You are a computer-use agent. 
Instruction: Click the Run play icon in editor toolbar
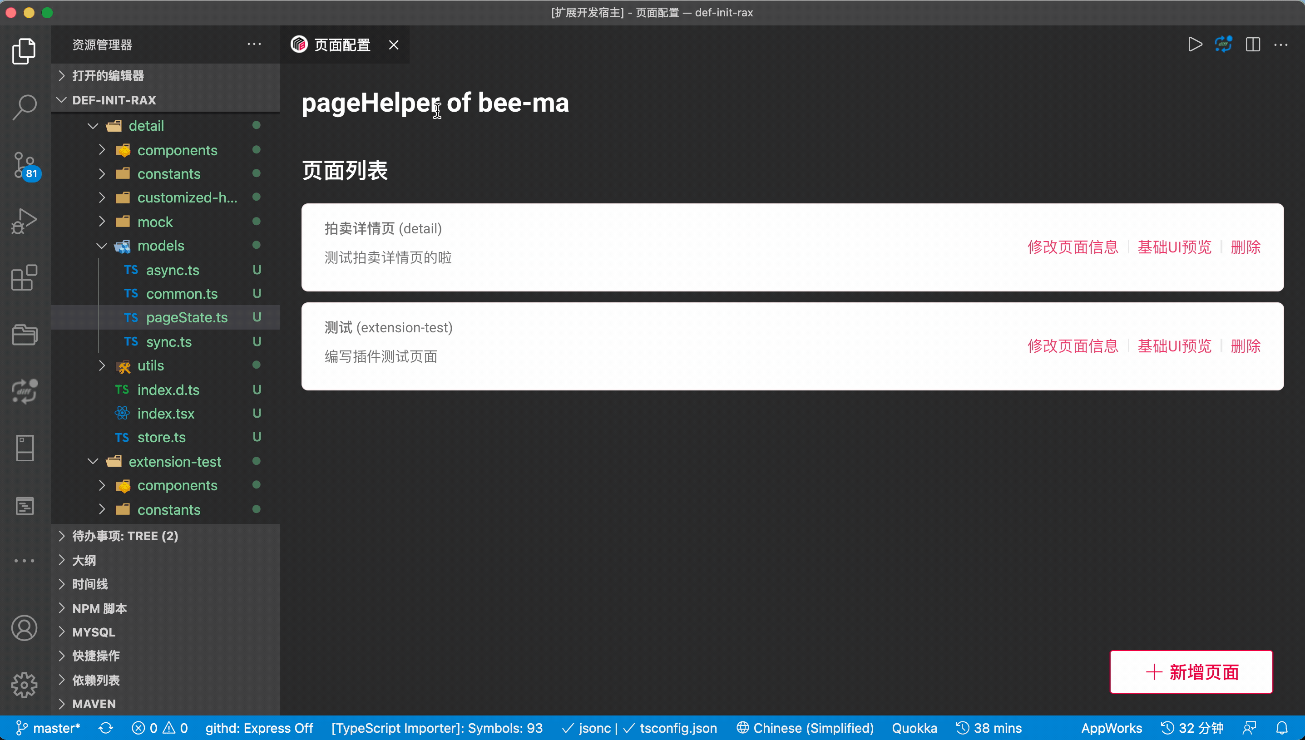(x=1195, y=45)
